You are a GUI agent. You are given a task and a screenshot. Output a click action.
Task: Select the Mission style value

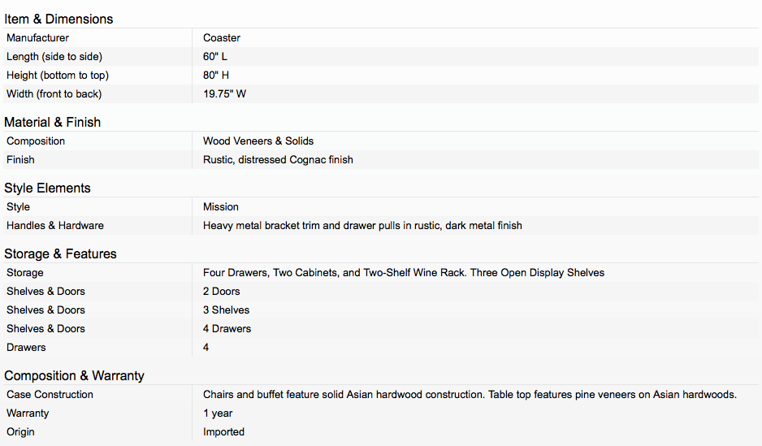pyautogui.click(x=221, y=207)
